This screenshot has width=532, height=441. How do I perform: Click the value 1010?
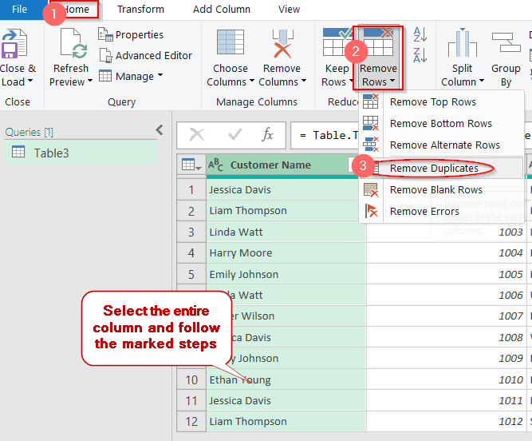click(x=510, y=379)
